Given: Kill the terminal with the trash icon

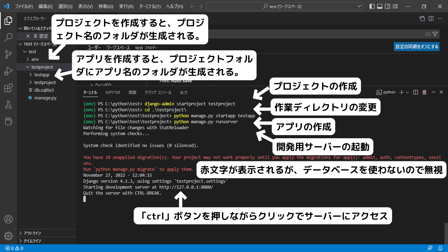Looking at the screenshot, I should pyautogui.click(x=424, y=92).
